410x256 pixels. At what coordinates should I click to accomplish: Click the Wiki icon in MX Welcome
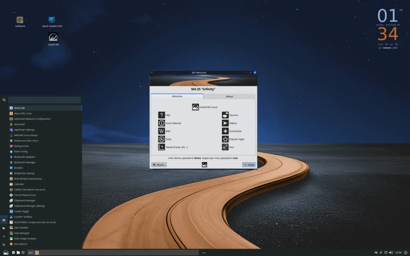tap(161, 131)
